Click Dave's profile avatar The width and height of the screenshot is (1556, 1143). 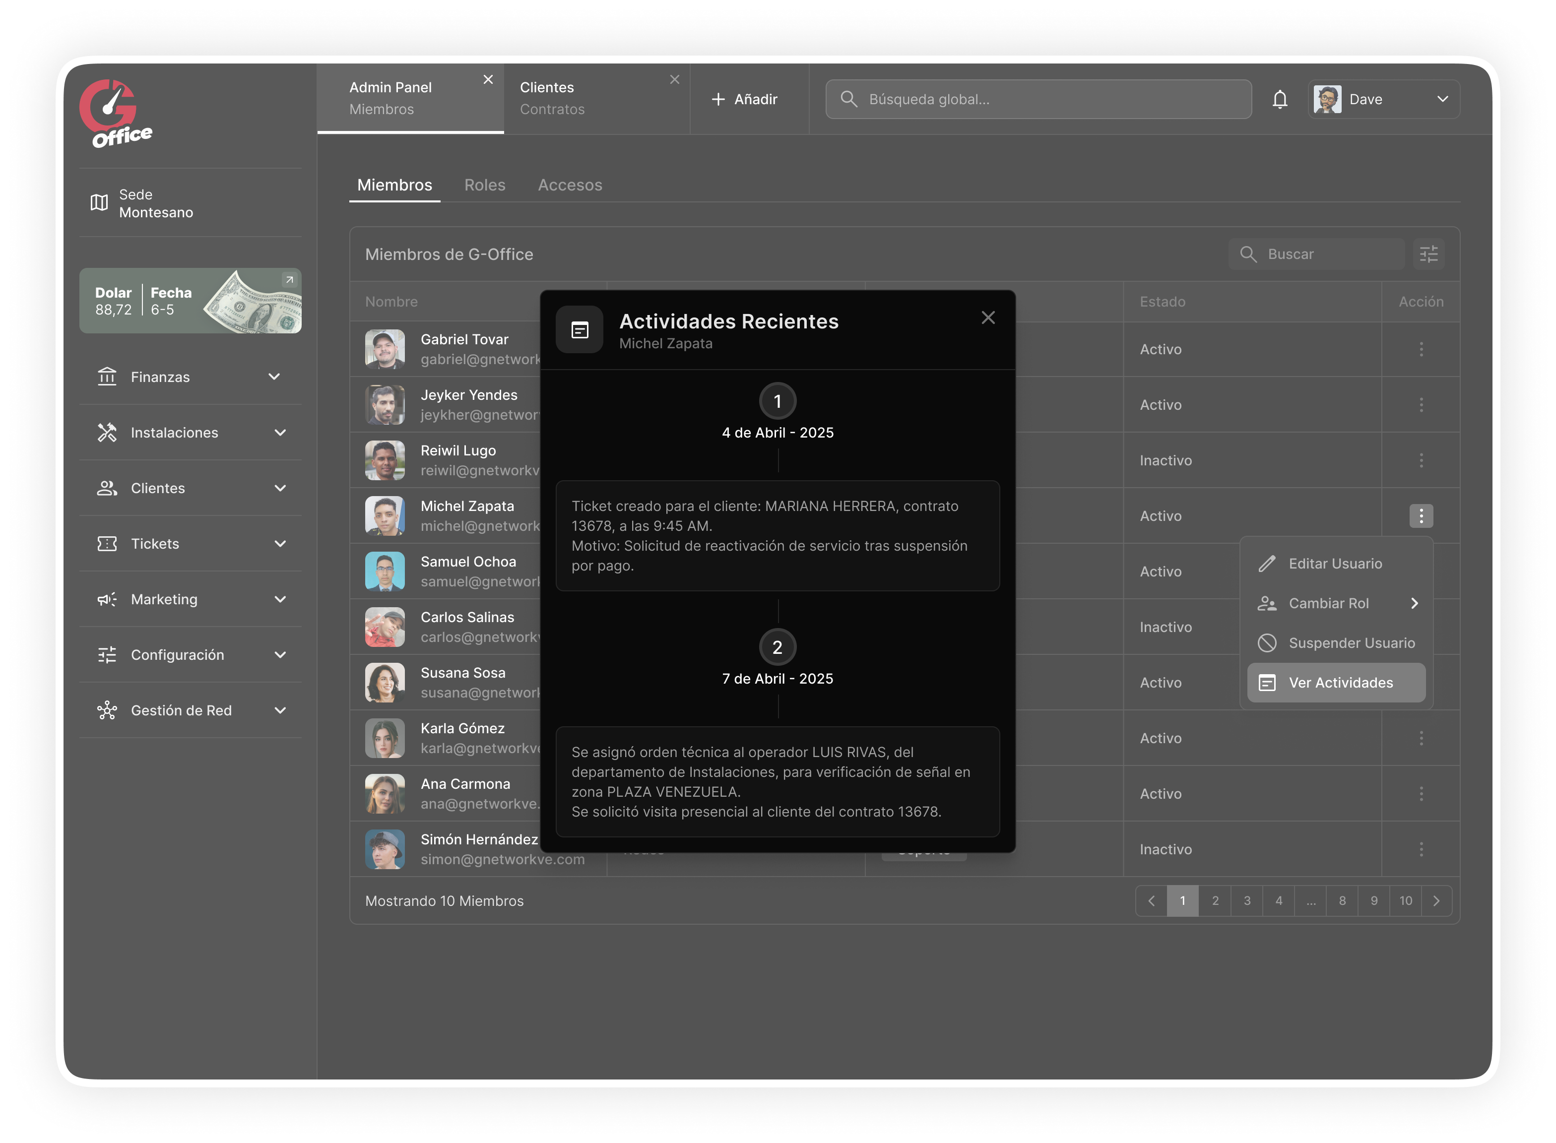1327,99
